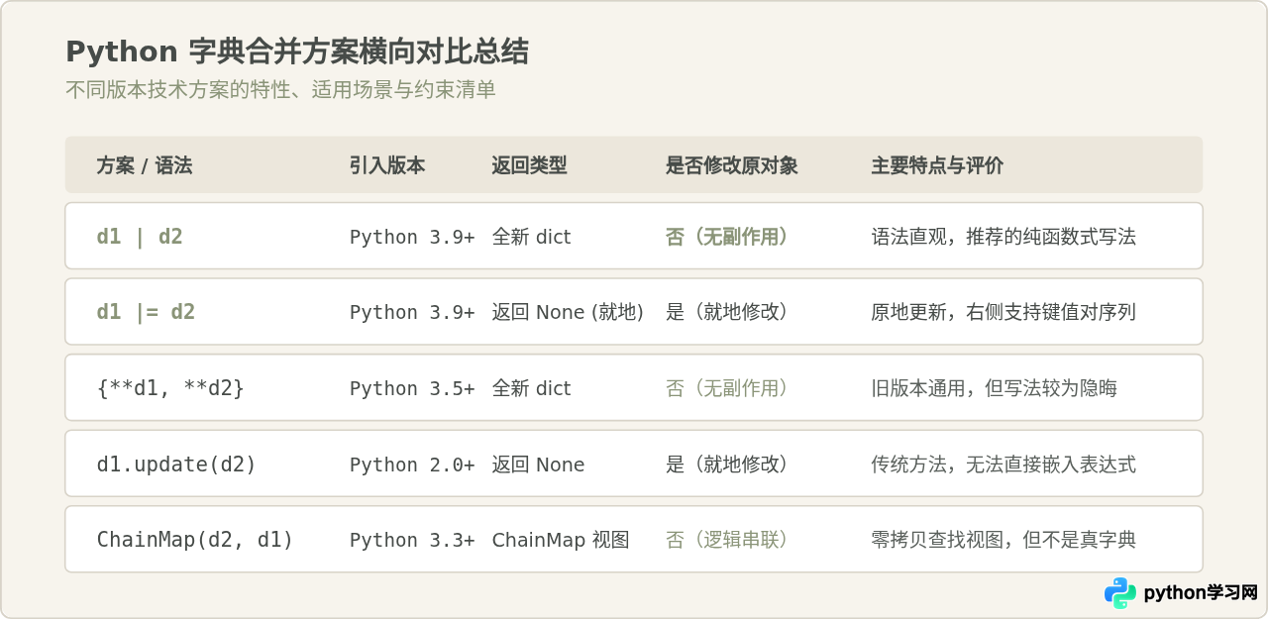This screenshot has width=1268, height=620.
Task: Click the '方案 / 语法' column header
Action: pos(145,165)
